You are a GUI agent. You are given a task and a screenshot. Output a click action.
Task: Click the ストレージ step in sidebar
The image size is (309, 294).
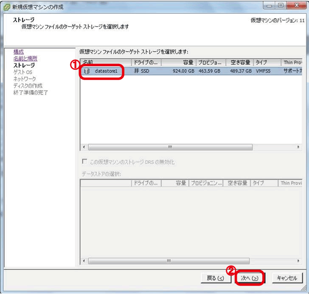tap(24, 65)
